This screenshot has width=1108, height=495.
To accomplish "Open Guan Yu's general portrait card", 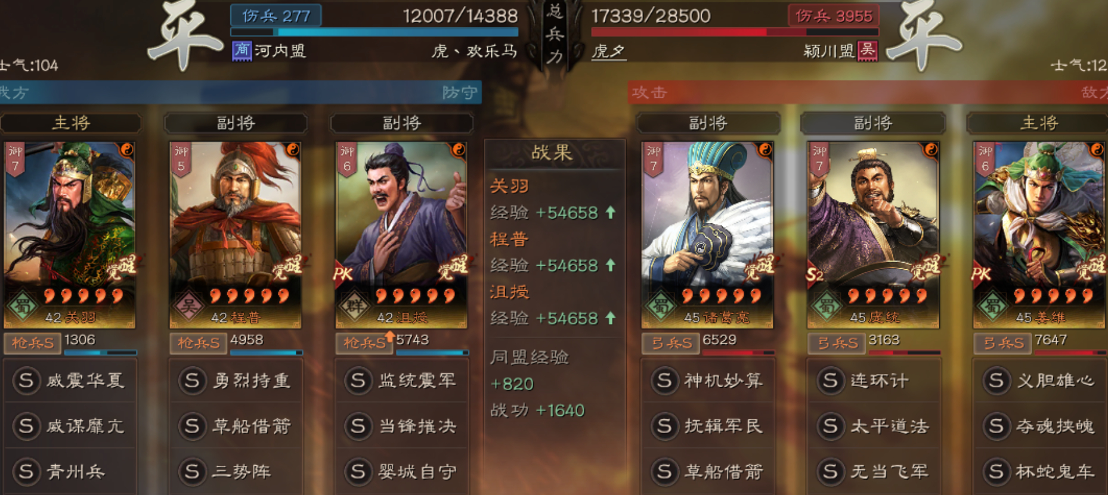I will pyautogui.click(x=70, y=235).
